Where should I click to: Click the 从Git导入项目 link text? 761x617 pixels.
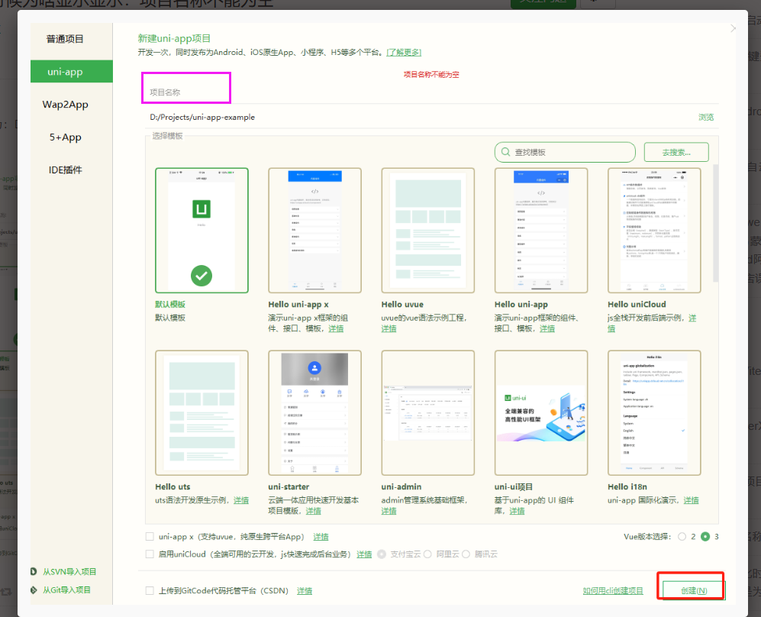click(66, 590)
